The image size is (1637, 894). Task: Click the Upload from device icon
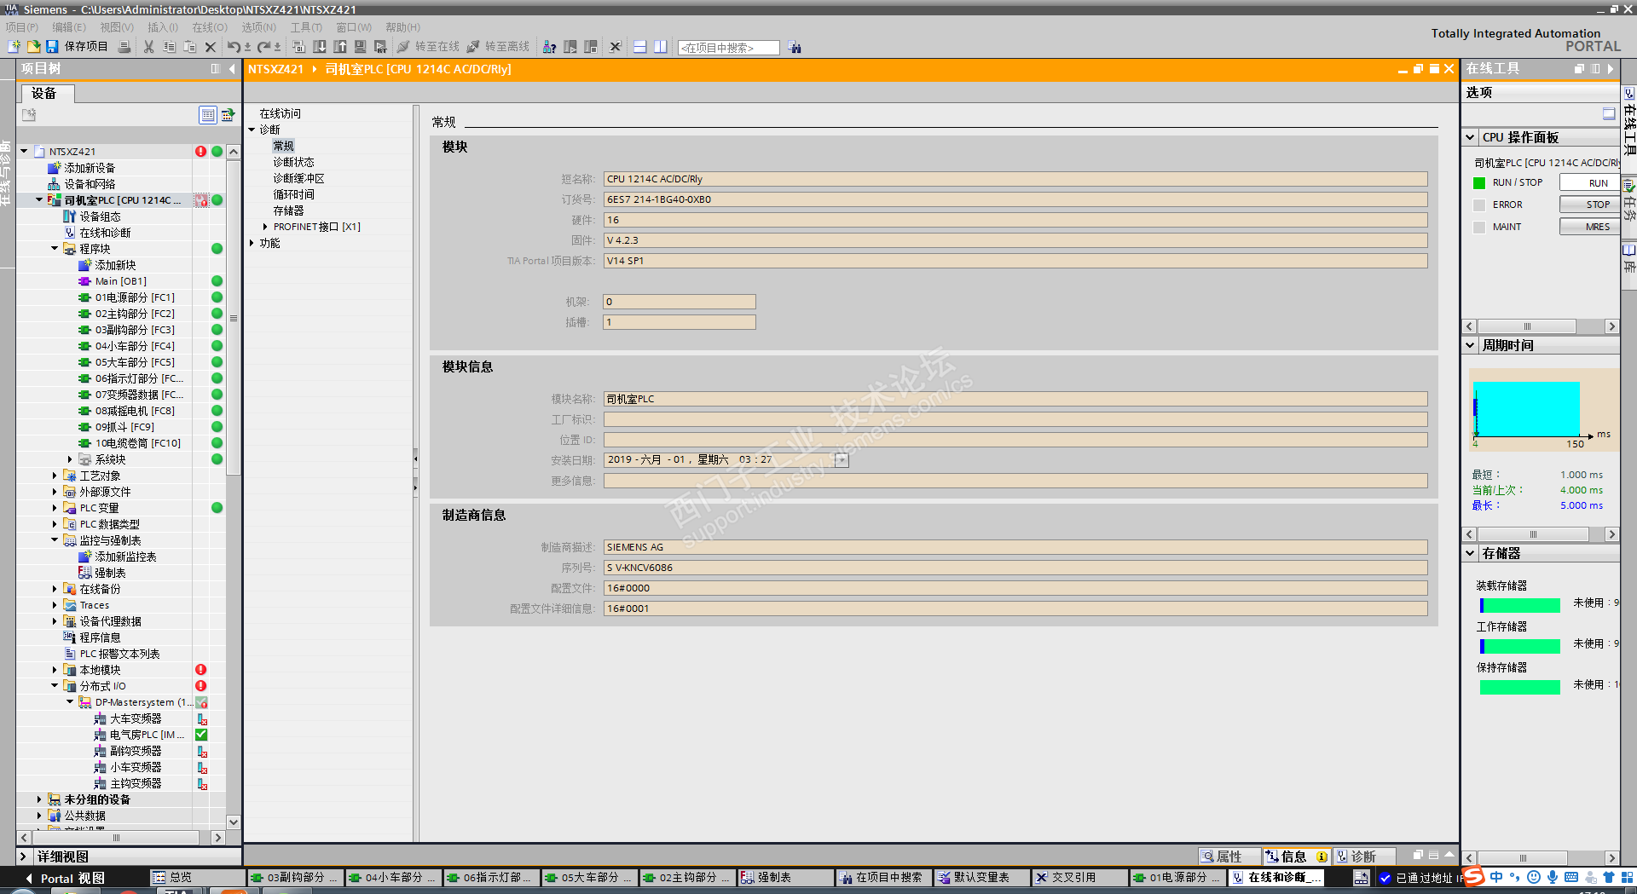340,47
